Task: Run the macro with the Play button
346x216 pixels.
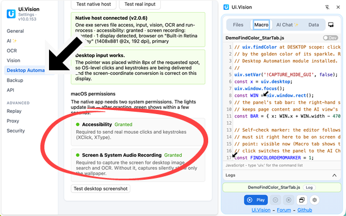Action: pos(256,200)
